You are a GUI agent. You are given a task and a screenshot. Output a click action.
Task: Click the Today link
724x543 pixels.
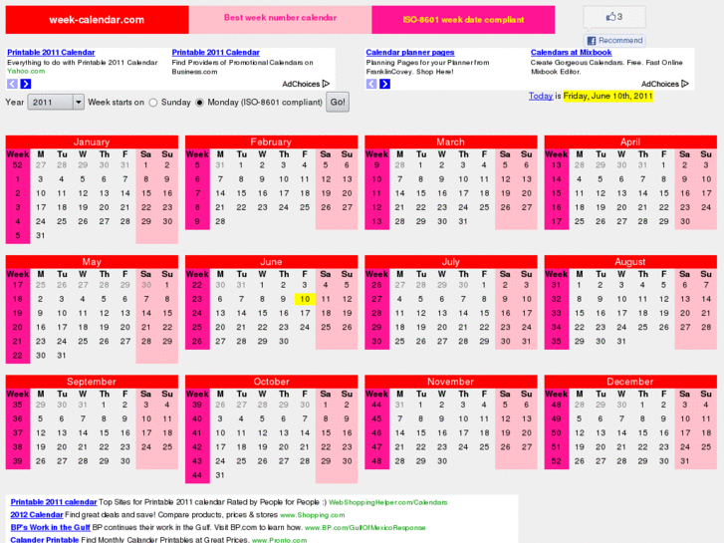tap(541, 96)
